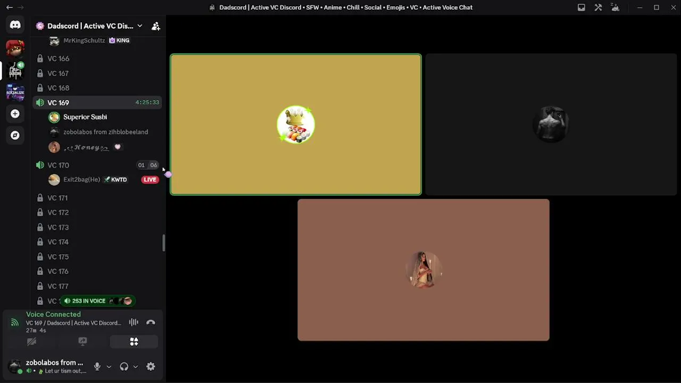The image size is (681, 383).
Task: Click the VC 169 / Dadscord channel link
Action: tap(73, 323)
